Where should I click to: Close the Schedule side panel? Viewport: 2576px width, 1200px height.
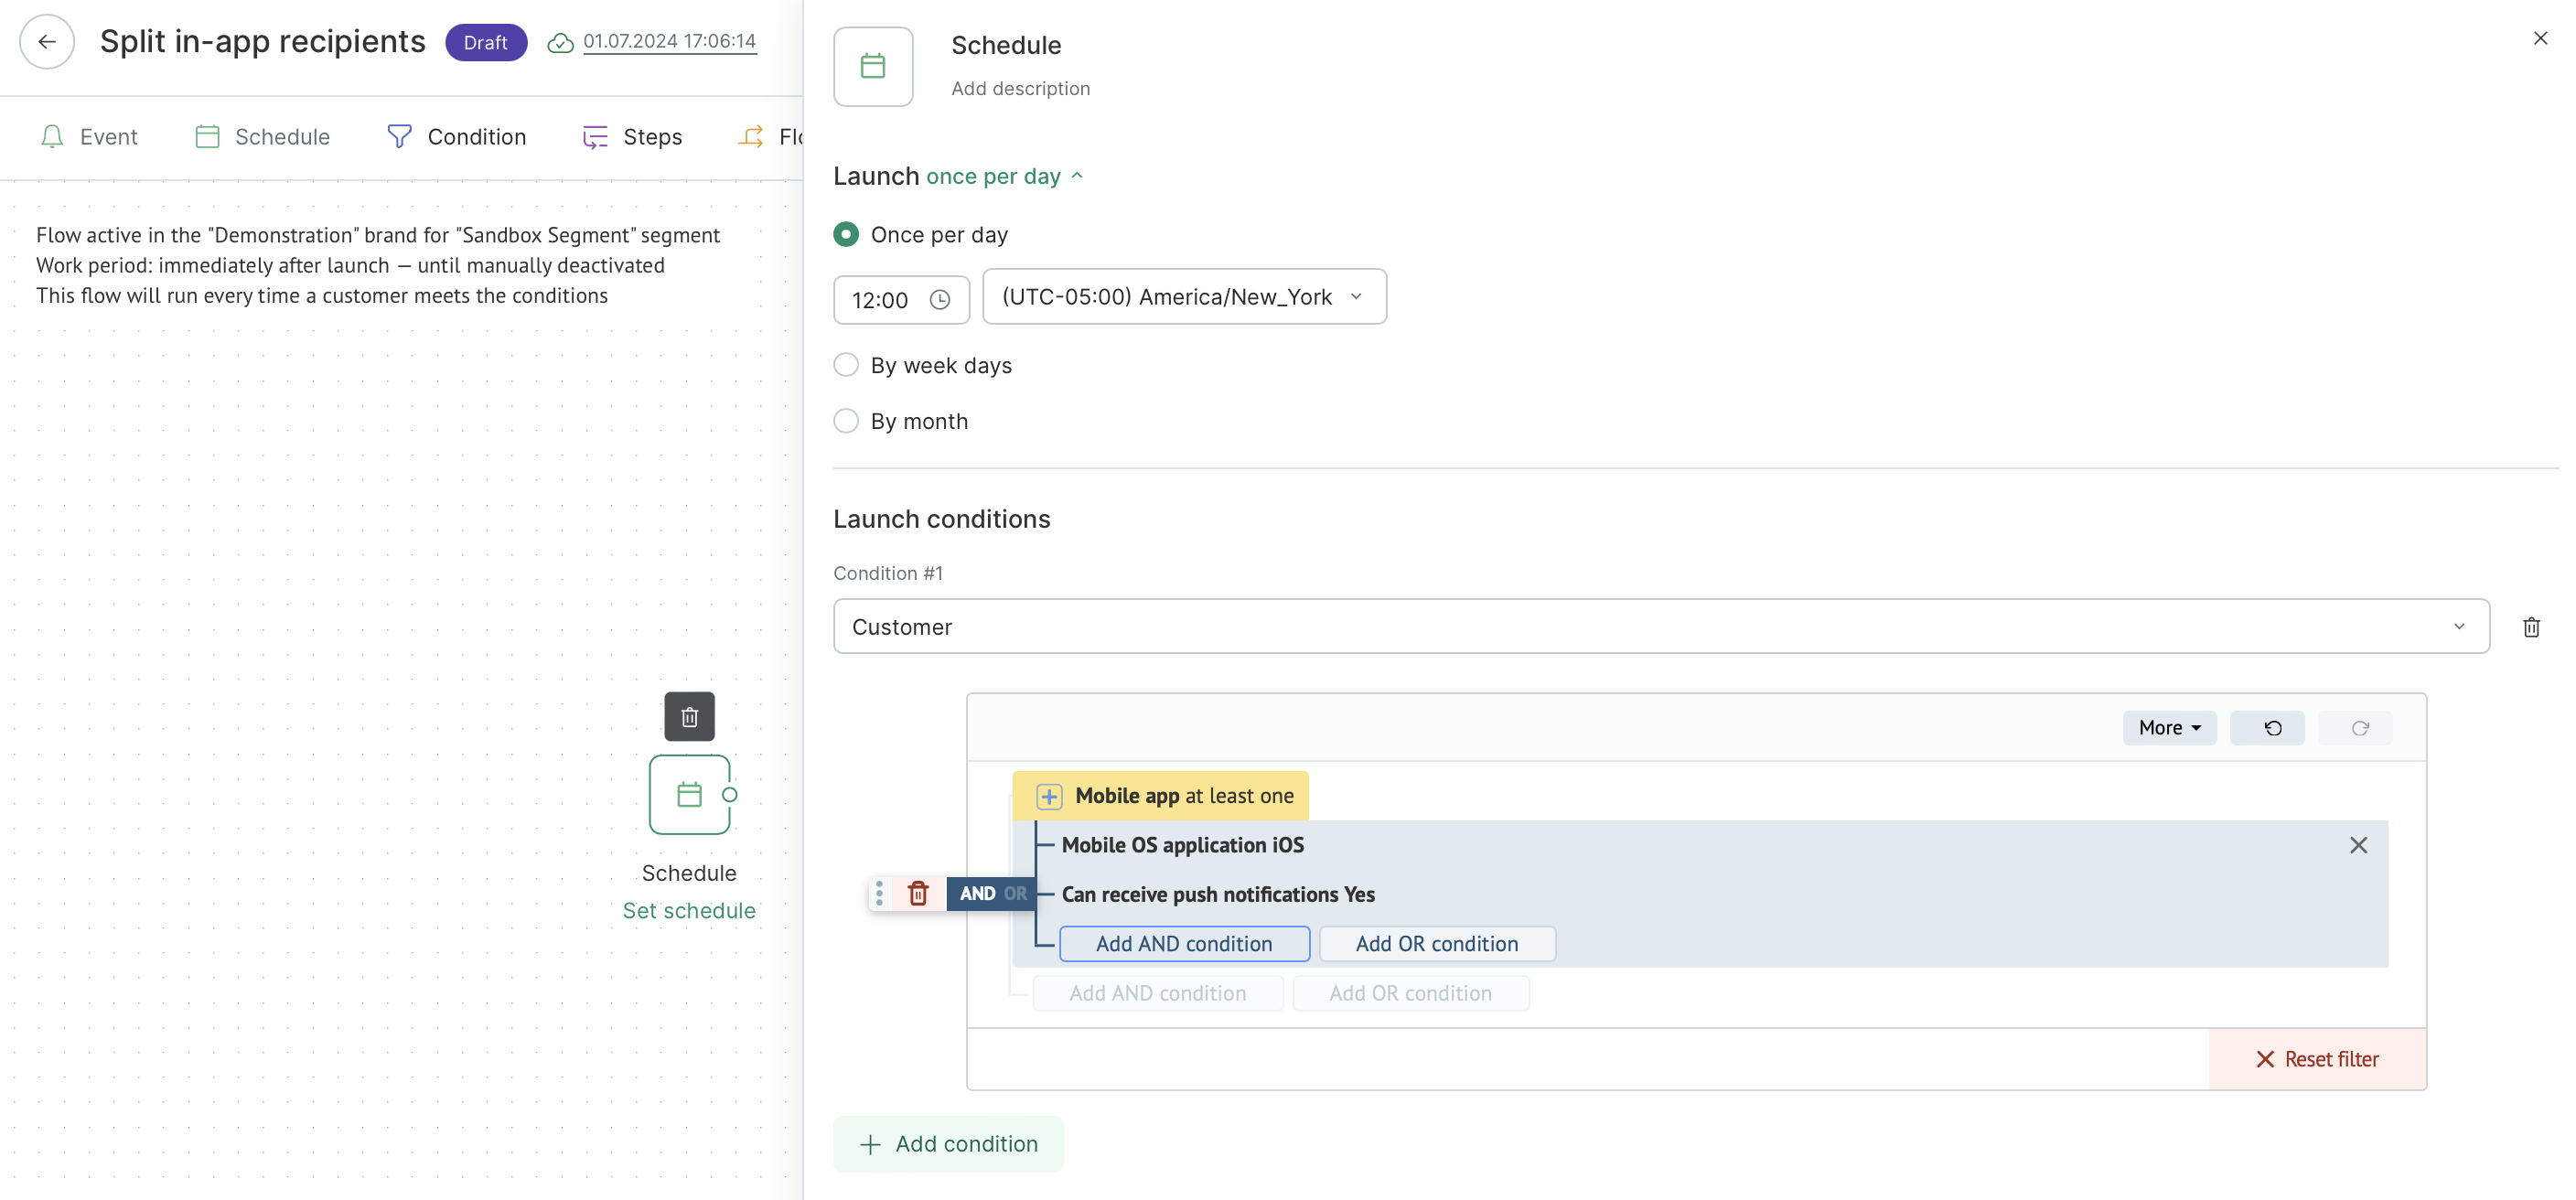(x=2541, y=38)
